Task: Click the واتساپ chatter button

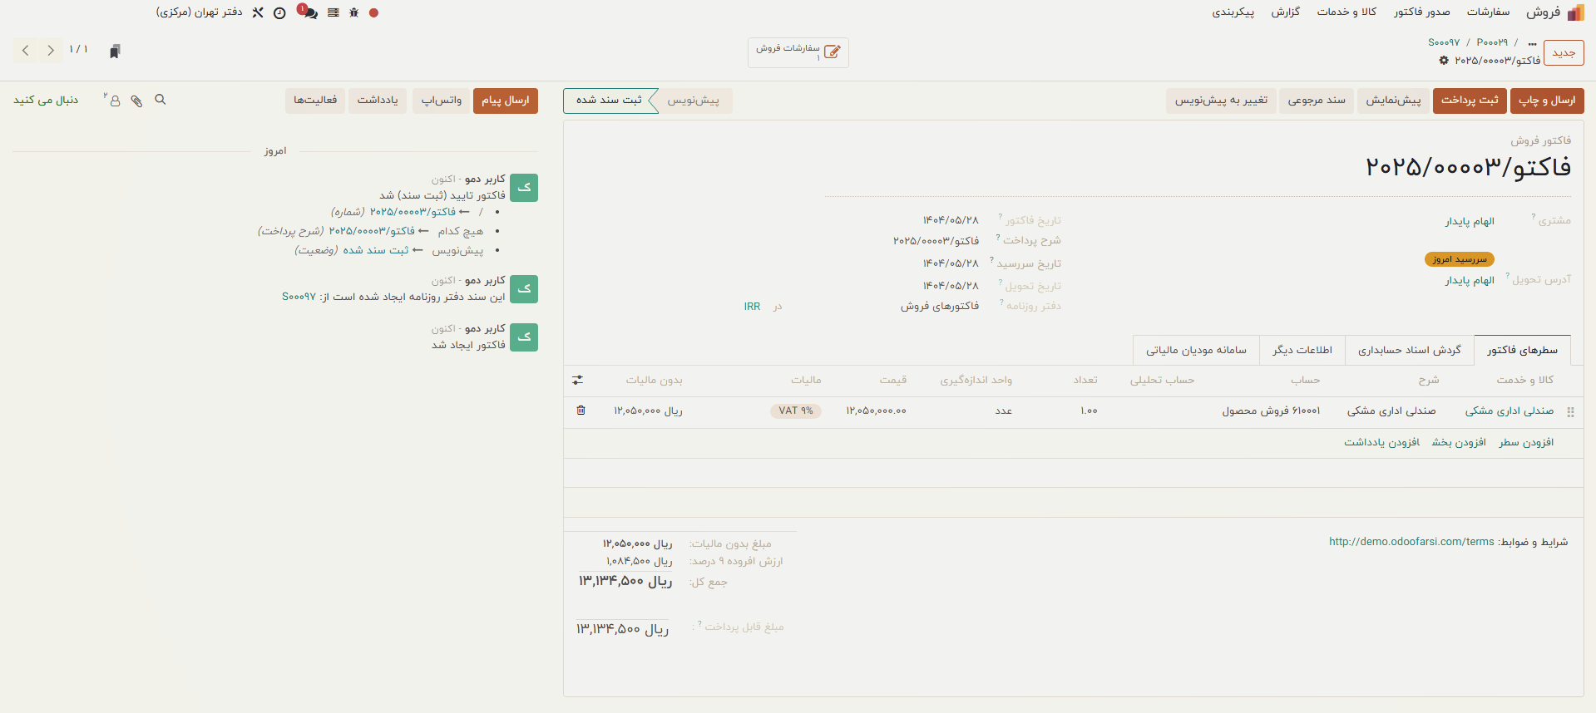Action: [x=441, y=101]
